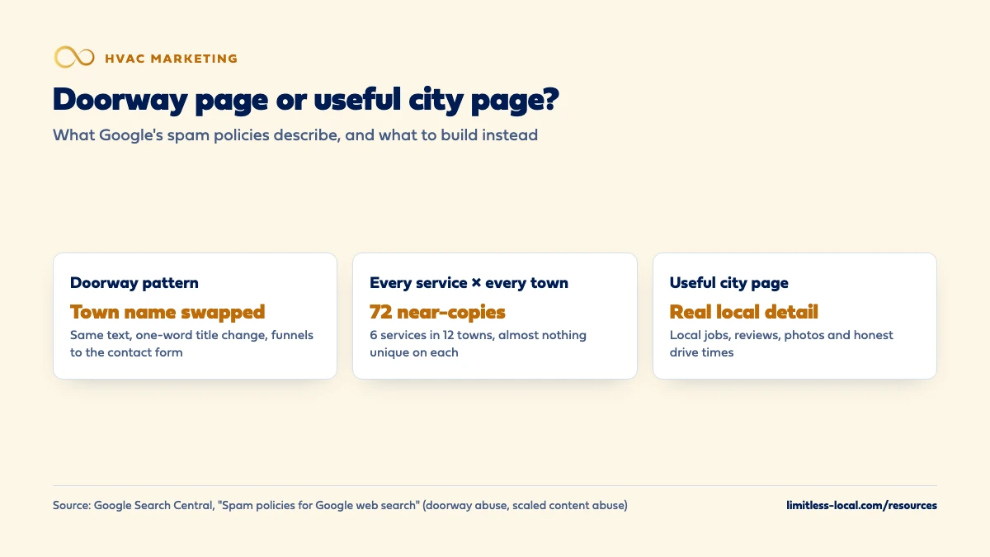
Task: Open the limitless-local.com/resources link
Action: pyautogui.click(x=862, y=506)
